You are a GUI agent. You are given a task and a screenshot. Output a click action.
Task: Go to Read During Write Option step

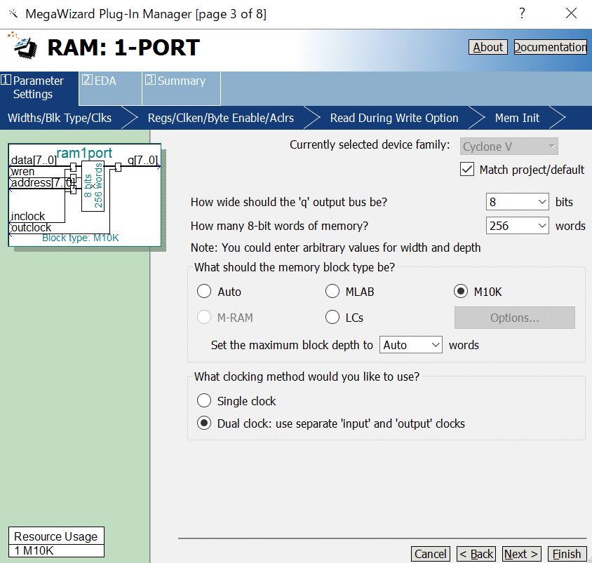pos(394,118)
